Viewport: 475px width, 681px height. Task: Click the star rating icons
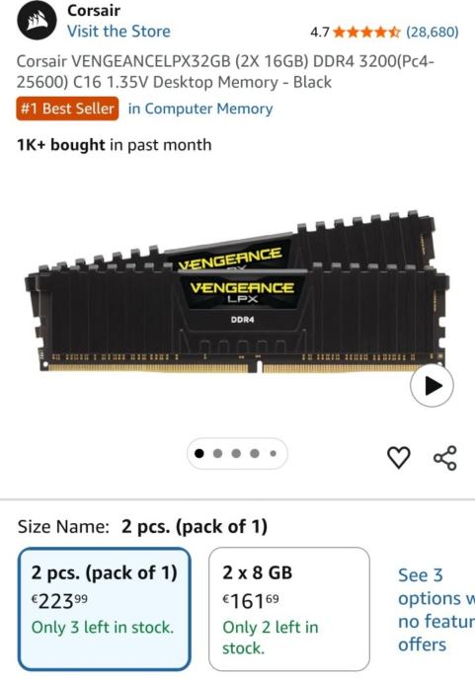(x=366, y=33)
